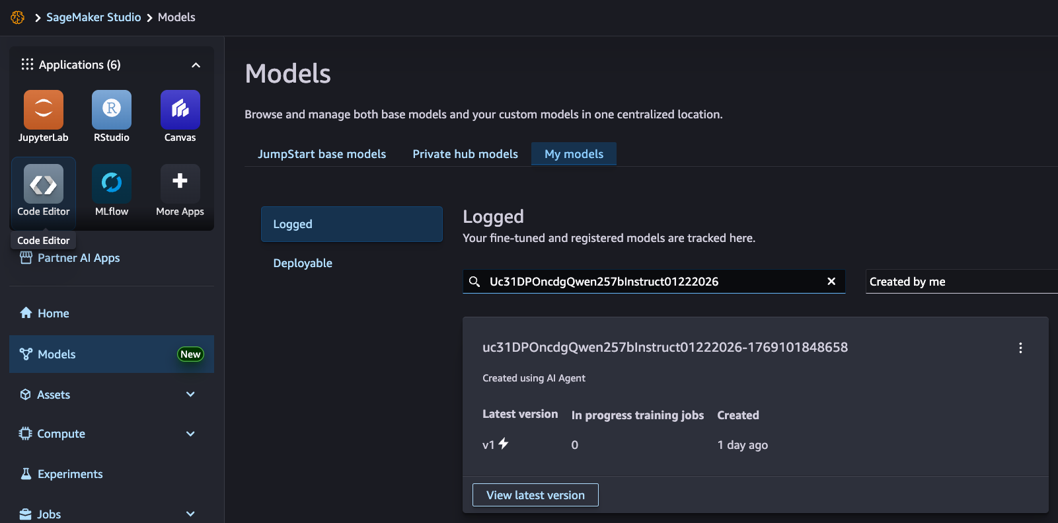The height and width of the screenshot is (523, 1058).
Task: Click the Jobs briefcase icon
Action: coord(26,514)
